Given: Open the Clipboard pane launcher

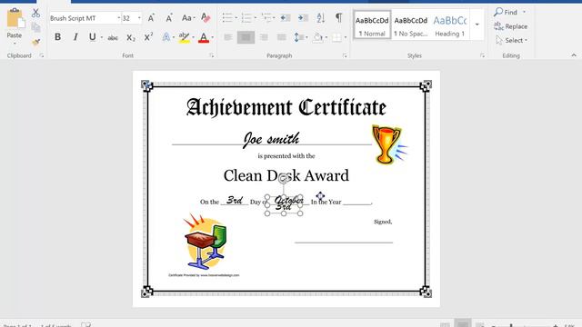Looking at the screenshot, I should tap(42, 55).
